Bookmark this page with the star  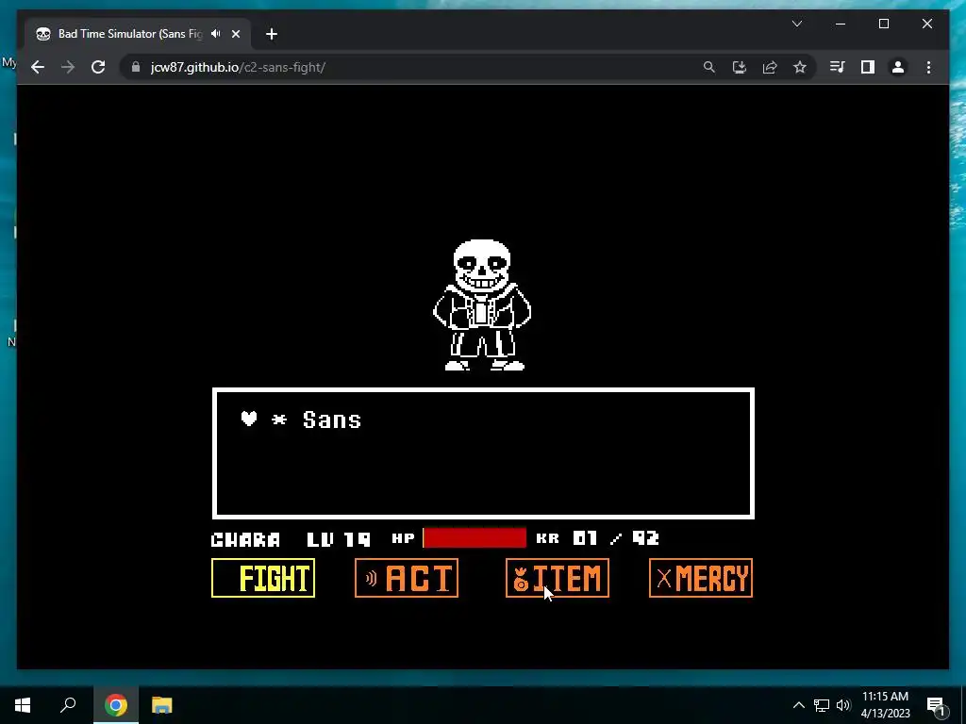800,67
